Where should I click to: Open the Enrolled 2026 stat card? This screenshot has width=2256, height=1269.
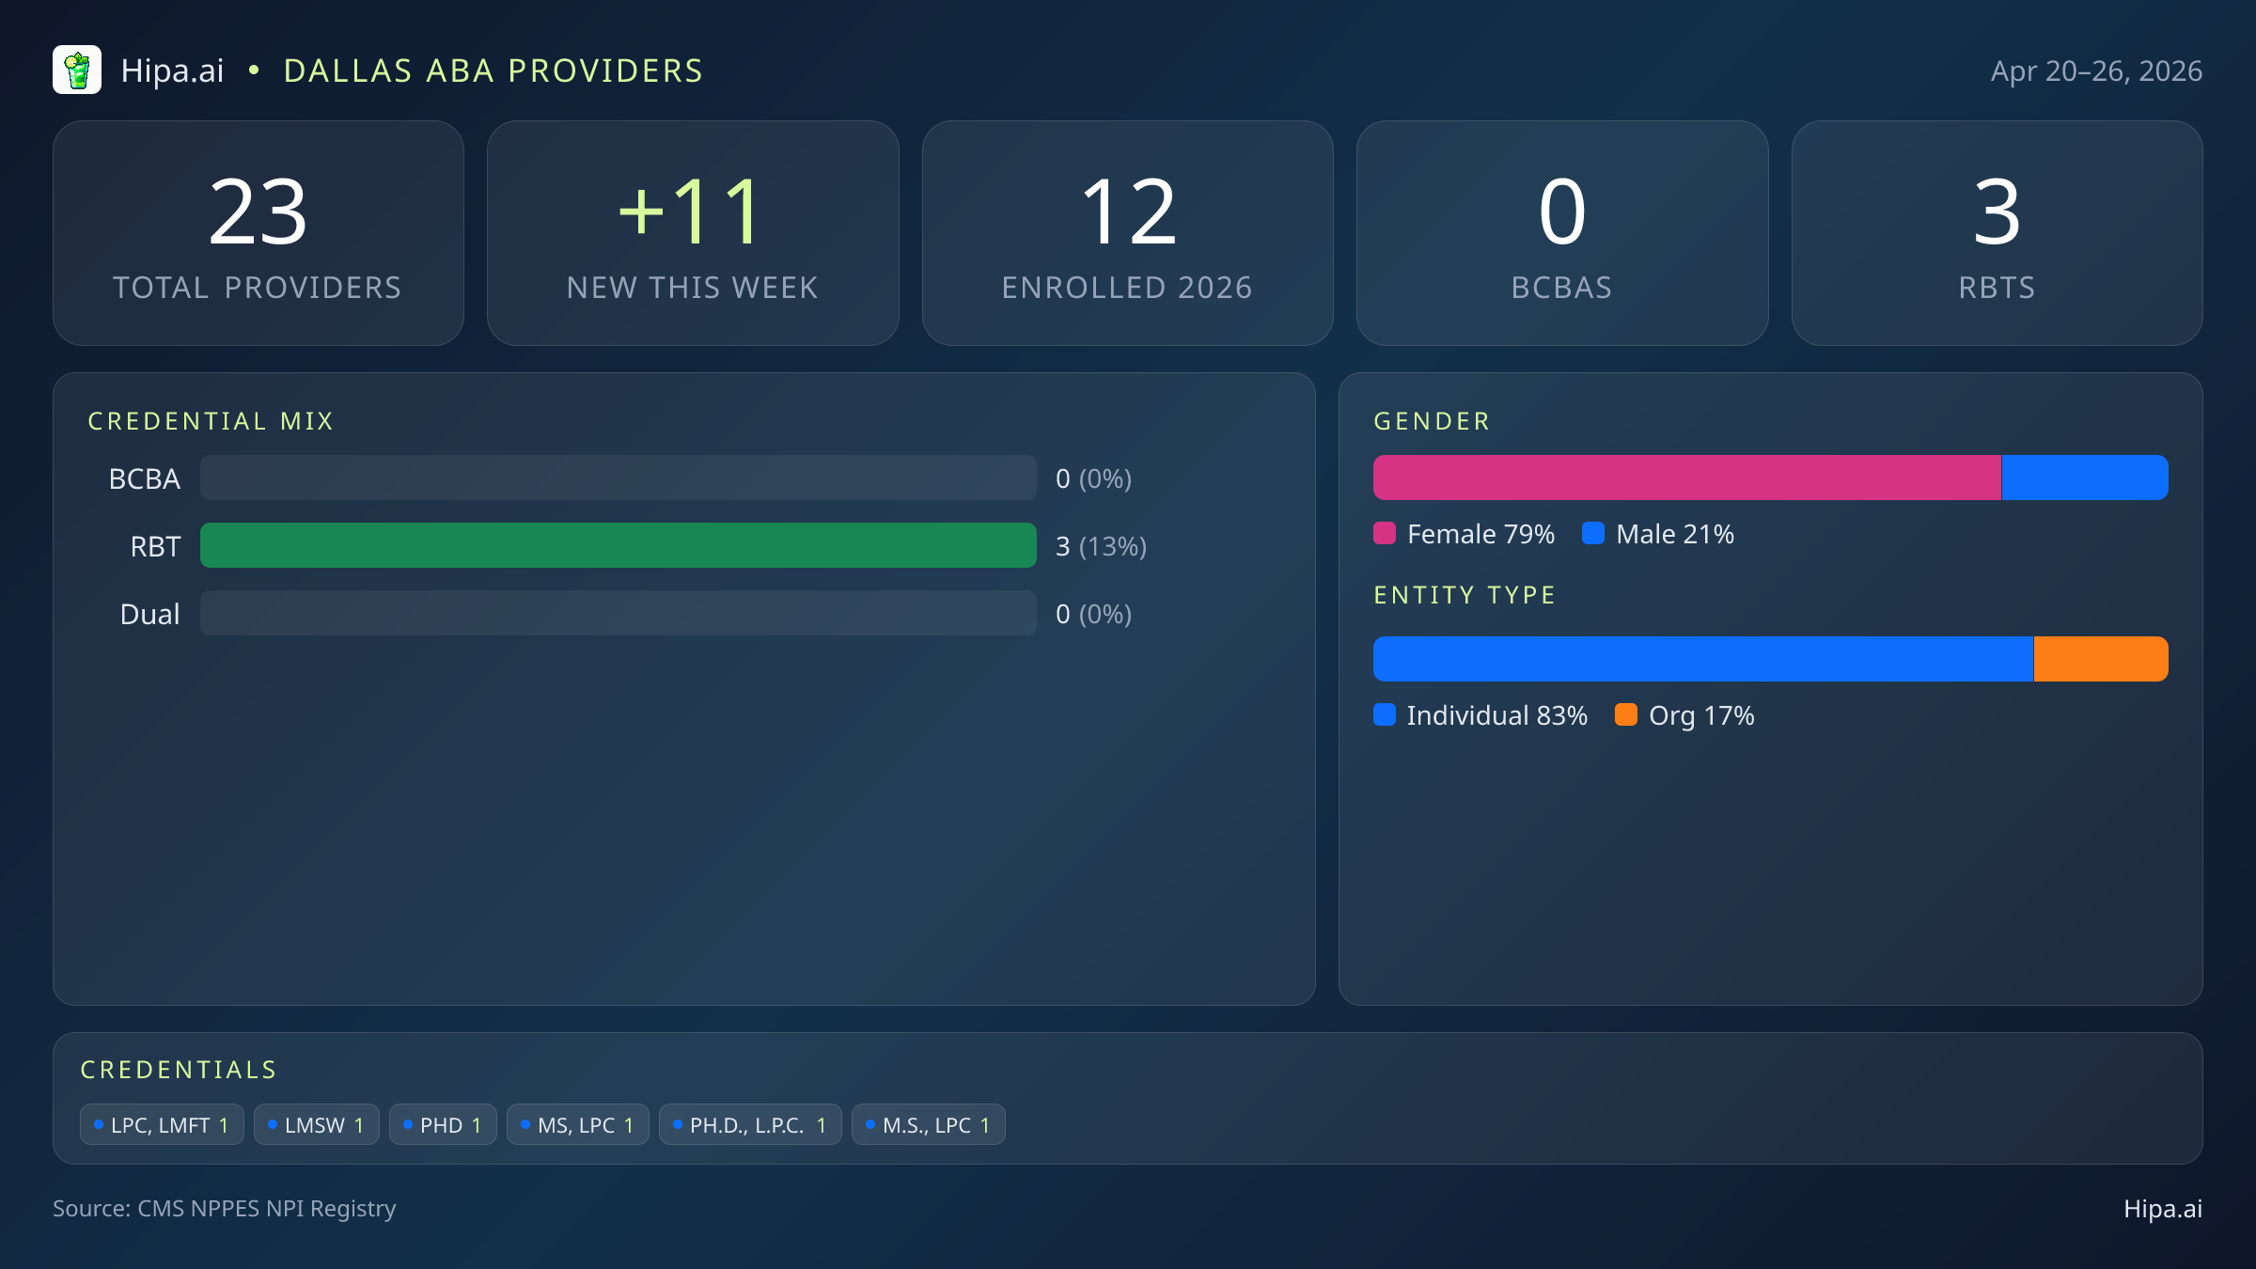tap(1127, 233)
